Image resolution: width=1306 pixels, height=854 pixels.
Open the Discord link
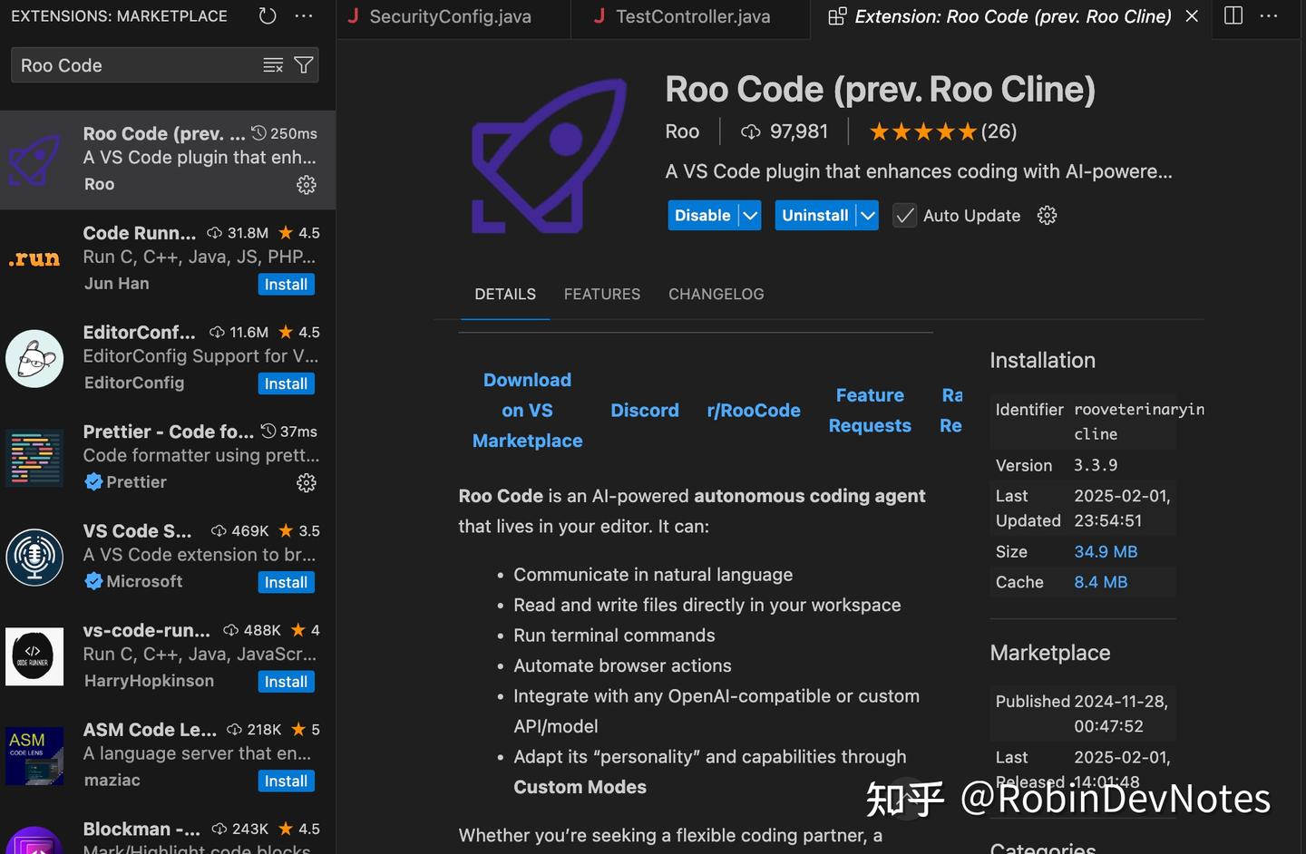pyautogui.click(x=645, y=410)
